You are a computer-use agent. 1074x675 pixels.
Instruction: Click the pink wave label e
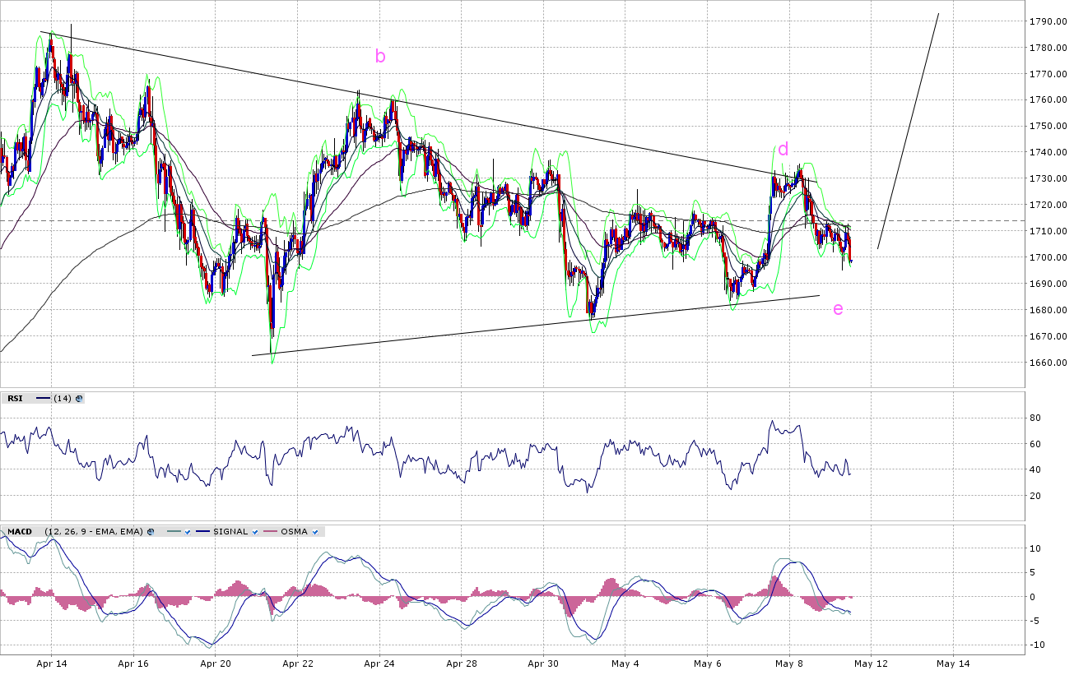[x=838, y=309]
